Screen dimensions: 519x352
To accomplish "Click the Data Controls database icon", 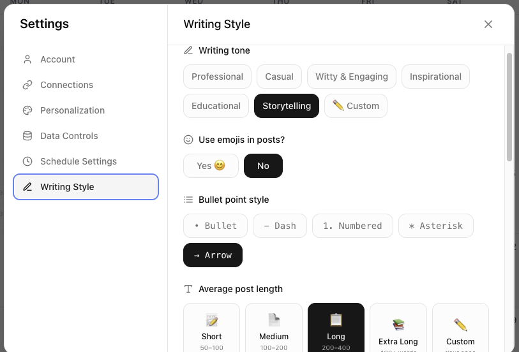I will pyautogui.click(x=27, y=136).
